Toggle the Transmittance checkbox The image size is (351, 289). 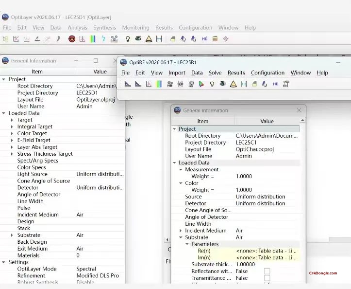pyautogui.click(x=267, y=278)
